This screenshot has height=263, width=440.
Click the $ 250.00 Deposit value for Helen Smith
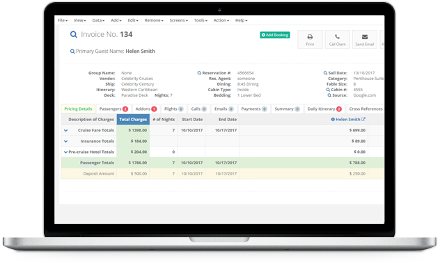357,174
